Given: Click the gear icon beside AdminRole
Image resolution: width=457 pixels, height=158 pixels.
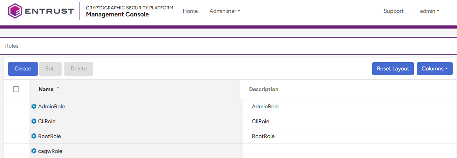Looking at the screenshot, I should click(x=34, y=106).
